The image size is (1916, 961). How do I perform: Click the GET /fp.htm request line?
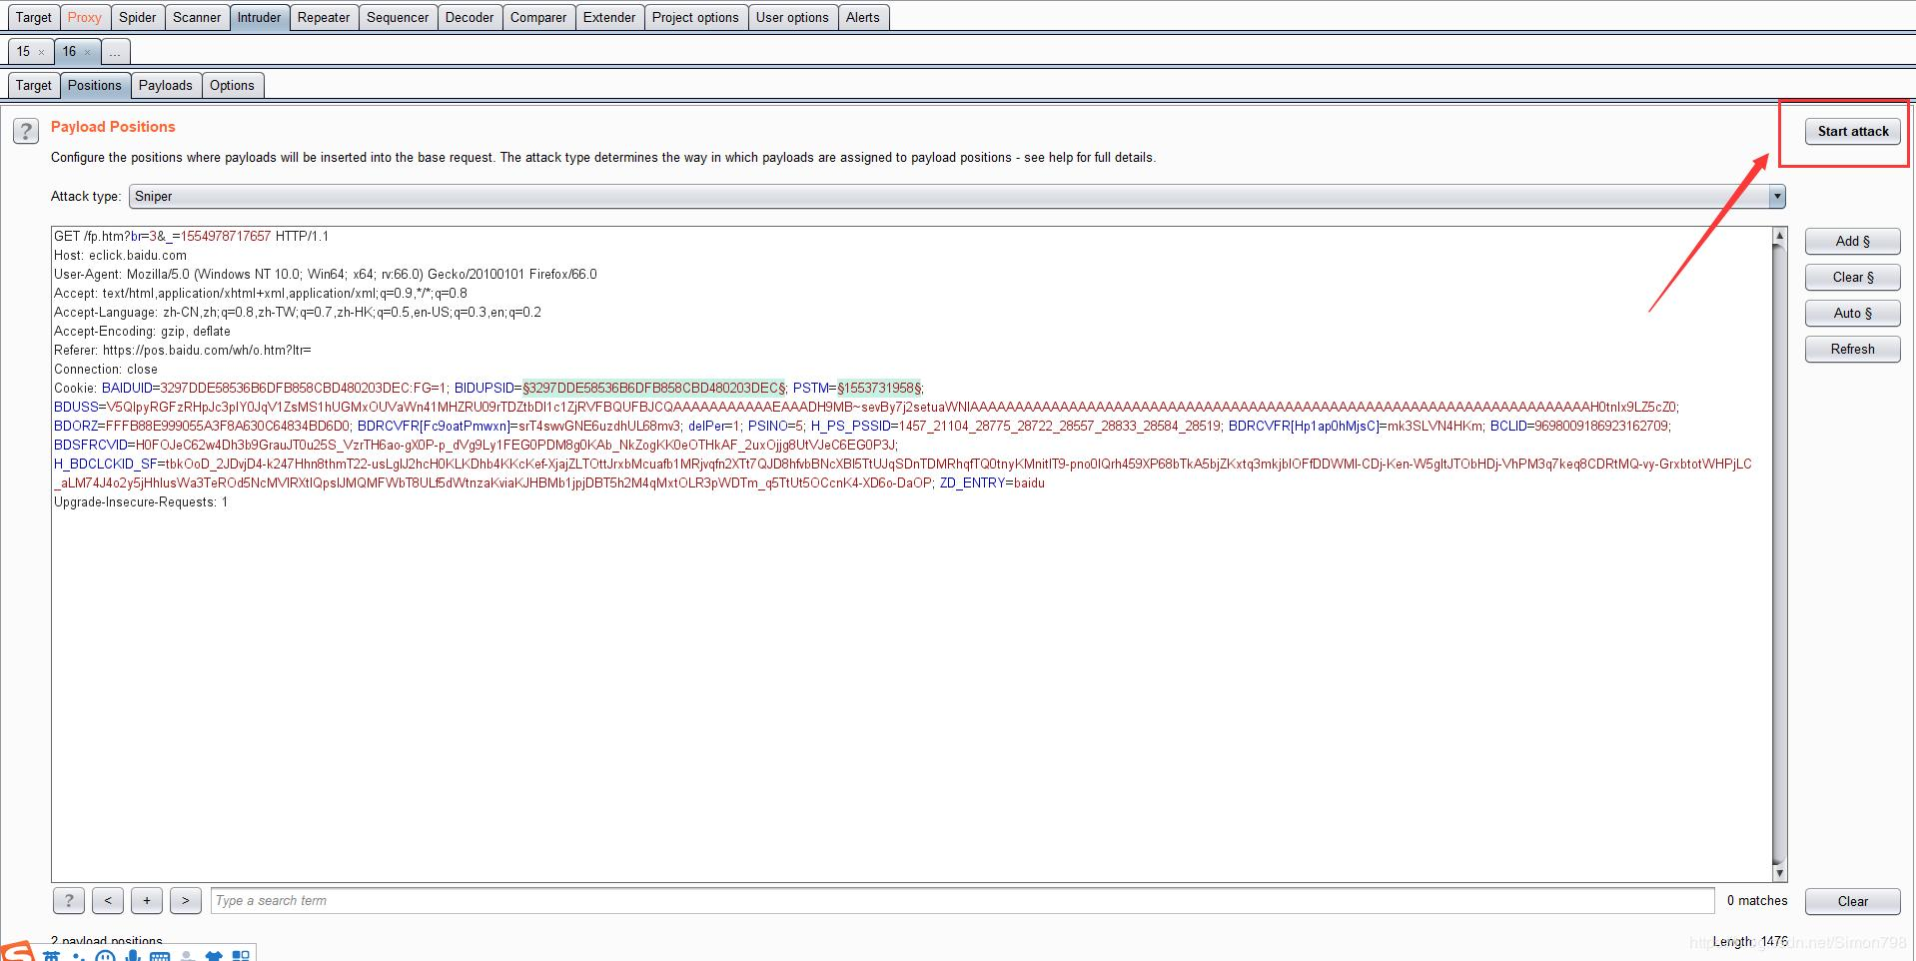click(191, 236)
